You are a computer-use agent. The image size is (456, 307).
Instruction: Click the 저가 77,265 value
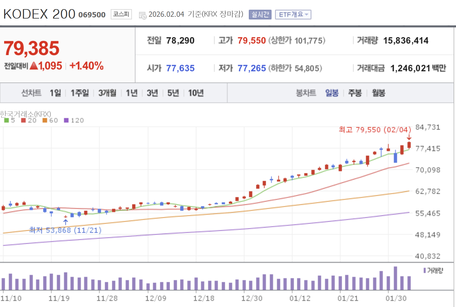coord(252,68)
